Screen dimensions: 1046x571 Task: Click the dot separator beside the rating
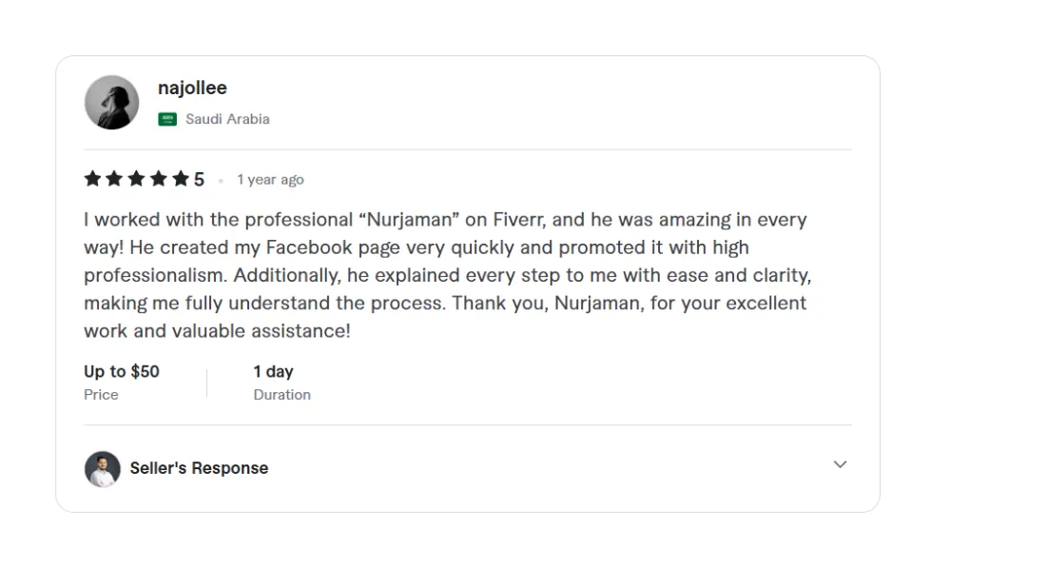click(x=221, y=180)
